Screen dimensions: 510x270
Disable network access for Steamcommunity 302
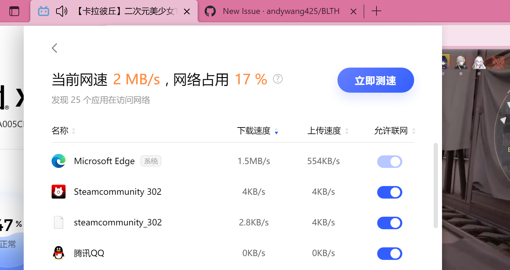390,192
